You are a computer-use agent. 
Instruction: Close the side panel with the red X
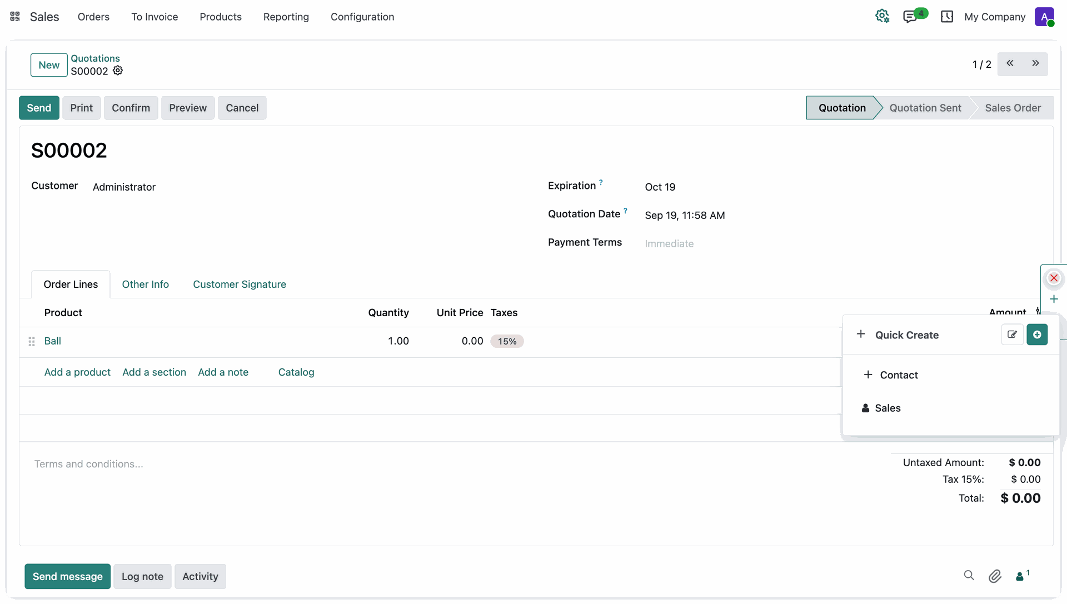point(1054,278)
